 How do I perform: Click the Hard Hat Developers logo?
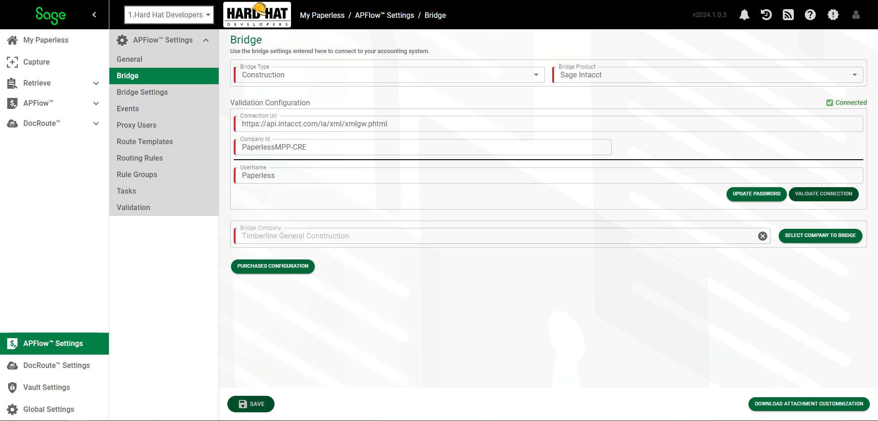257,15
